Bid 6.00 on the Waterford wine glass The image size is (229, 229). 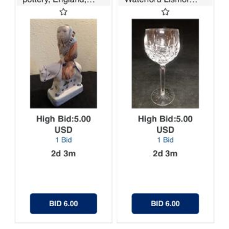(x=165, y=203)
